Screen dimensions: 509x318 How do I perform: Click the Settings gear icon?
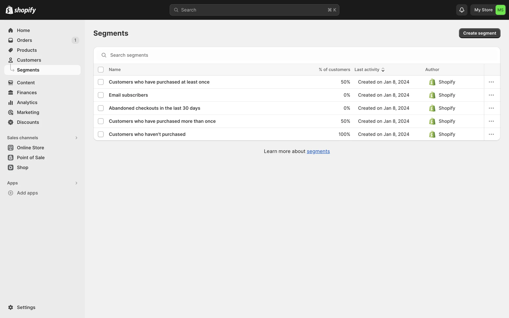pyautogui.click(x=11, y=307)
